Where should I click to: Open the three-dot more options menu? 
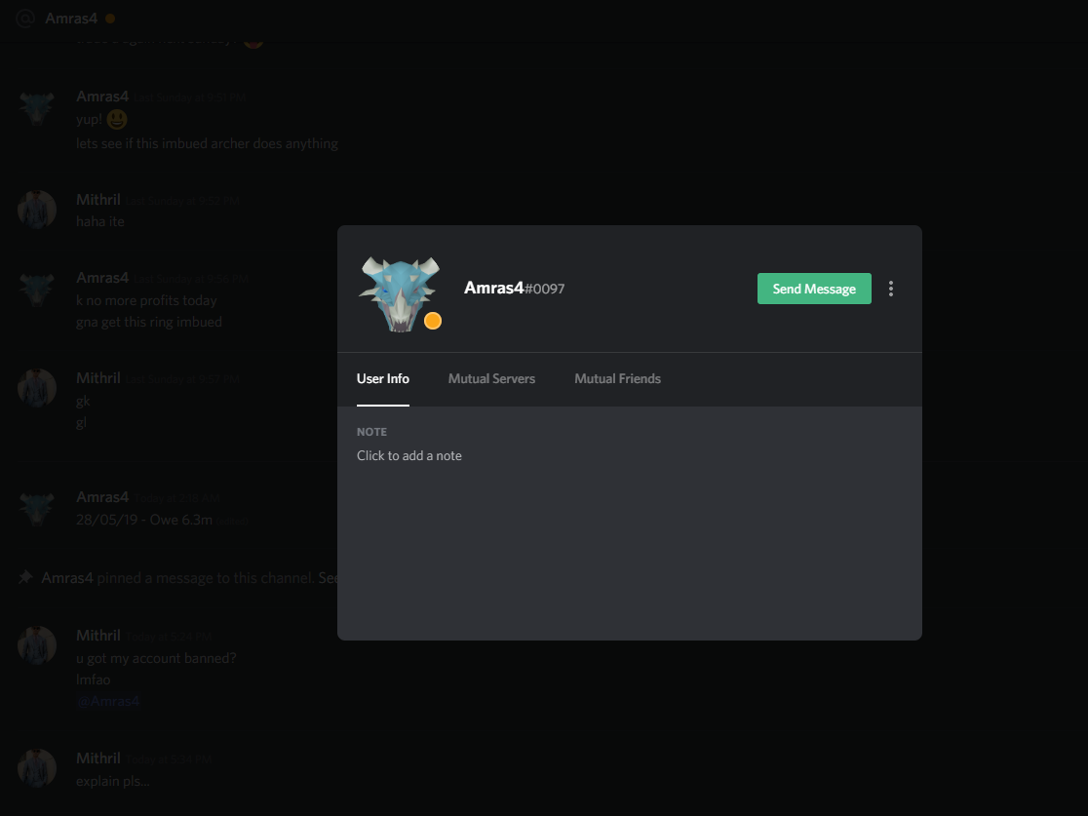pos(891,289)
